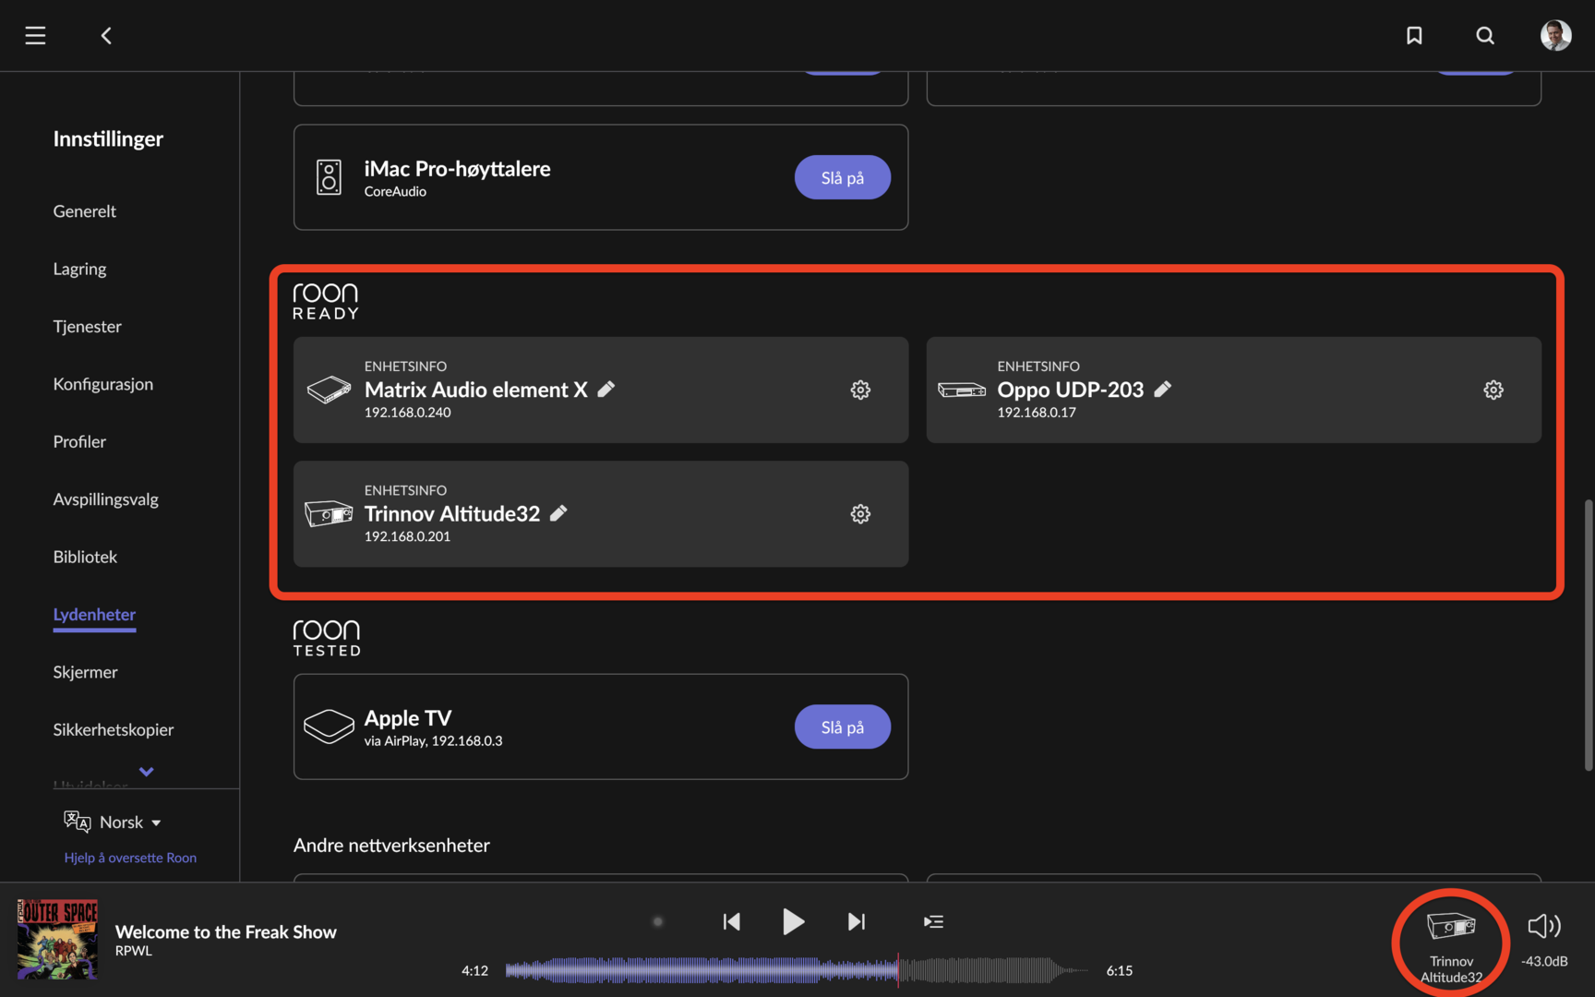Open the volume speaker control

[x=1544, y=926]
